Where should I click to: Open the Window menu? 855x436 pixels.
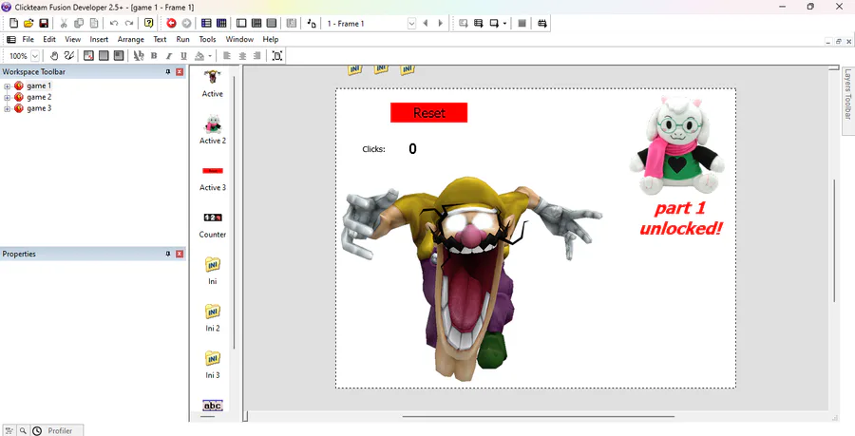239,39
